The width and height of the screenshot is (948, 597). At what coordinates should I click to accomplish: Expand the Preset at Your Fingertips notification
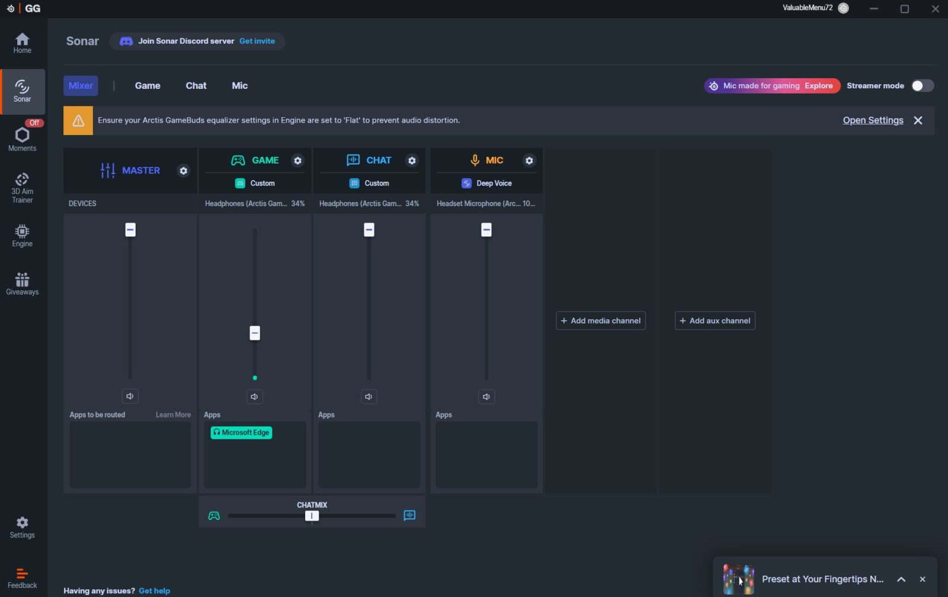(901, 579)
